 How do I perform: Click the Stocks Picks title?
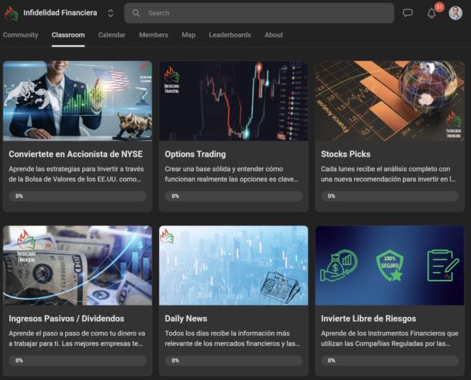point(345,154)
